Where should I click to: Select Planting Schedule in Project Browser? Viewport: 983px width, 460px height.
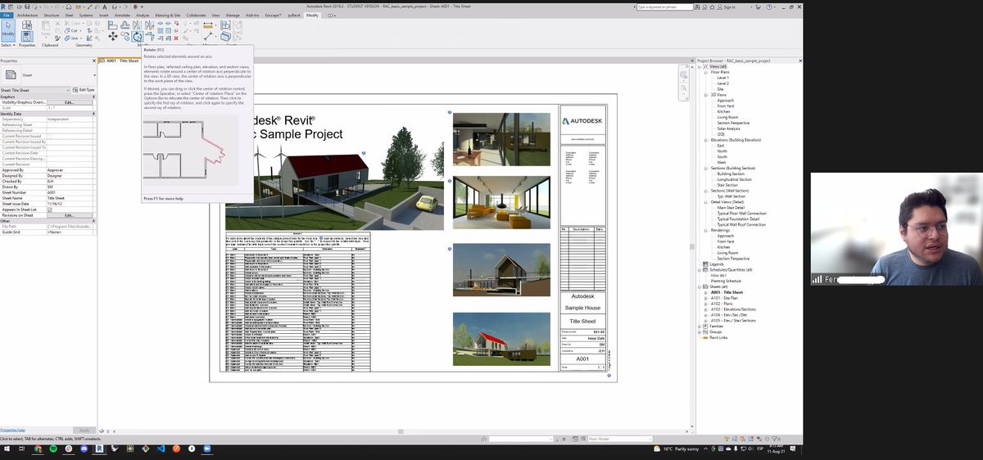pyautogui.click(x=726, y=281)
